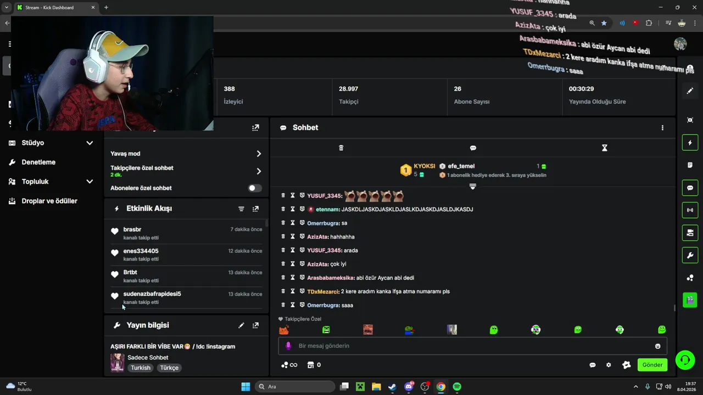Click the badge icon next to Gönder
The width and height of the screenshot is (703, 395).
[x=626, y=365]
